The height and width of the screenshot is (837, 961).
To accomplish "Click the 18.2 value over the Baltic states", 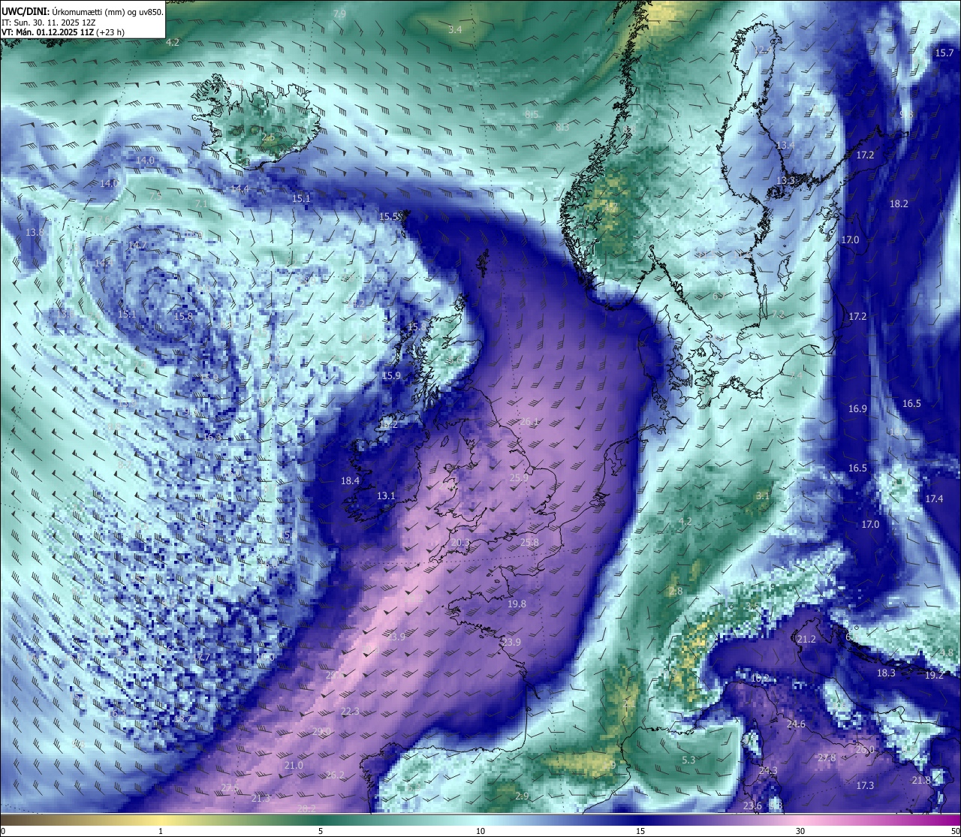I will pyautogui.click(x=899, y=203).
